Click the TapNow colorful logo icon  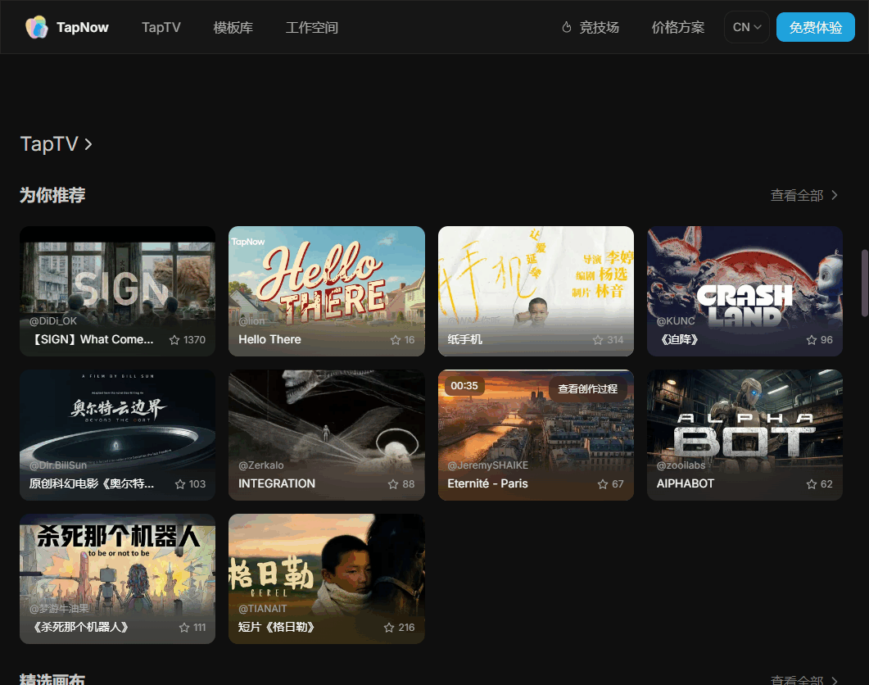pyautogui.click(x=37, y=27)
